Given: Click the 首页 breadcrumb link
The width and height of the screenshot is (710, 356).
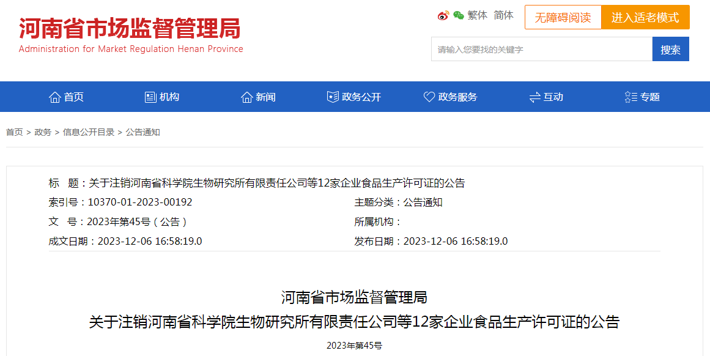Looking at the screenshot, I should [15, 132].
